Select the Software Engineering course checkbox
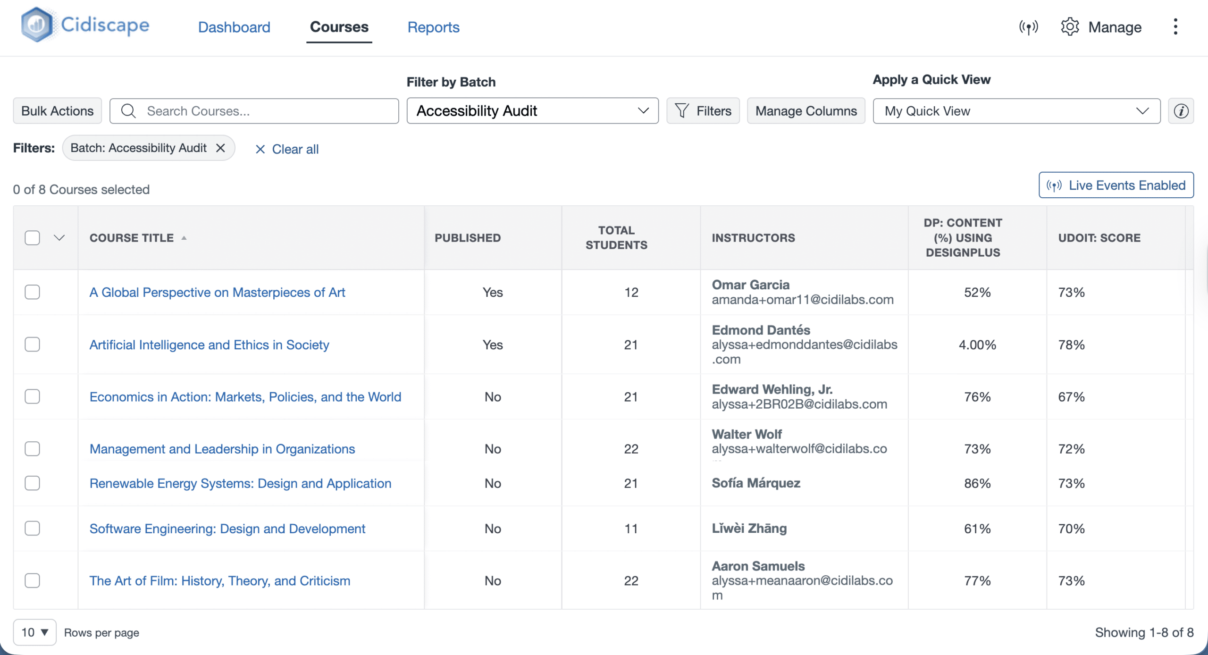The height and width of the screenshot is (655, 1208). [32, 528]
